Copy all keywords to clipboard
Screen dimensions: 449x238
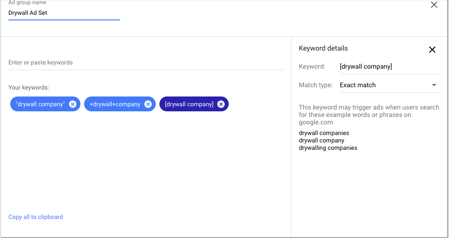[35, 217]
